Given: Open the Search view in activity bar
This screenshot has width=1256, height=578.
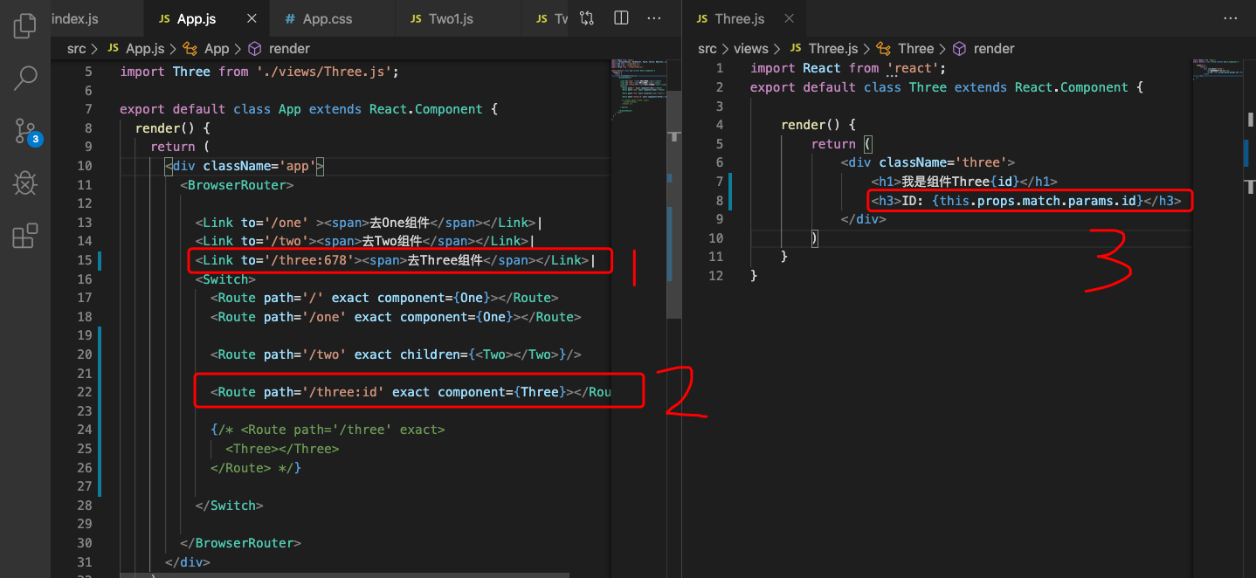Looking at the screenshot, I should pos(25,78).
